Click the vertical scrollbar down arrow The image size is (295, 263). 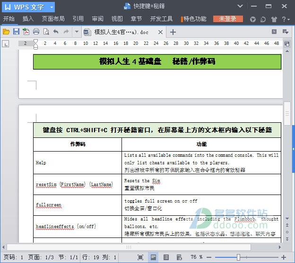tap(287, 219)
